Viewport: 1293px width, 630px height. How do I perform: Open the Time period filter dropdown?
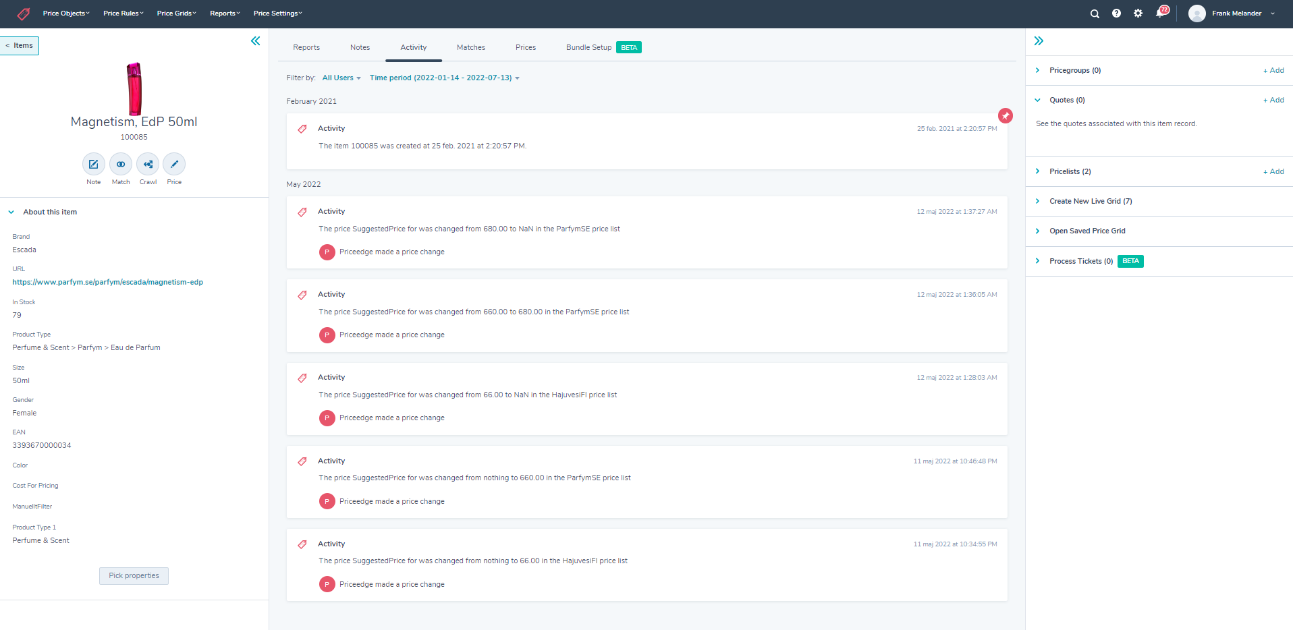[x=445, y=78]
